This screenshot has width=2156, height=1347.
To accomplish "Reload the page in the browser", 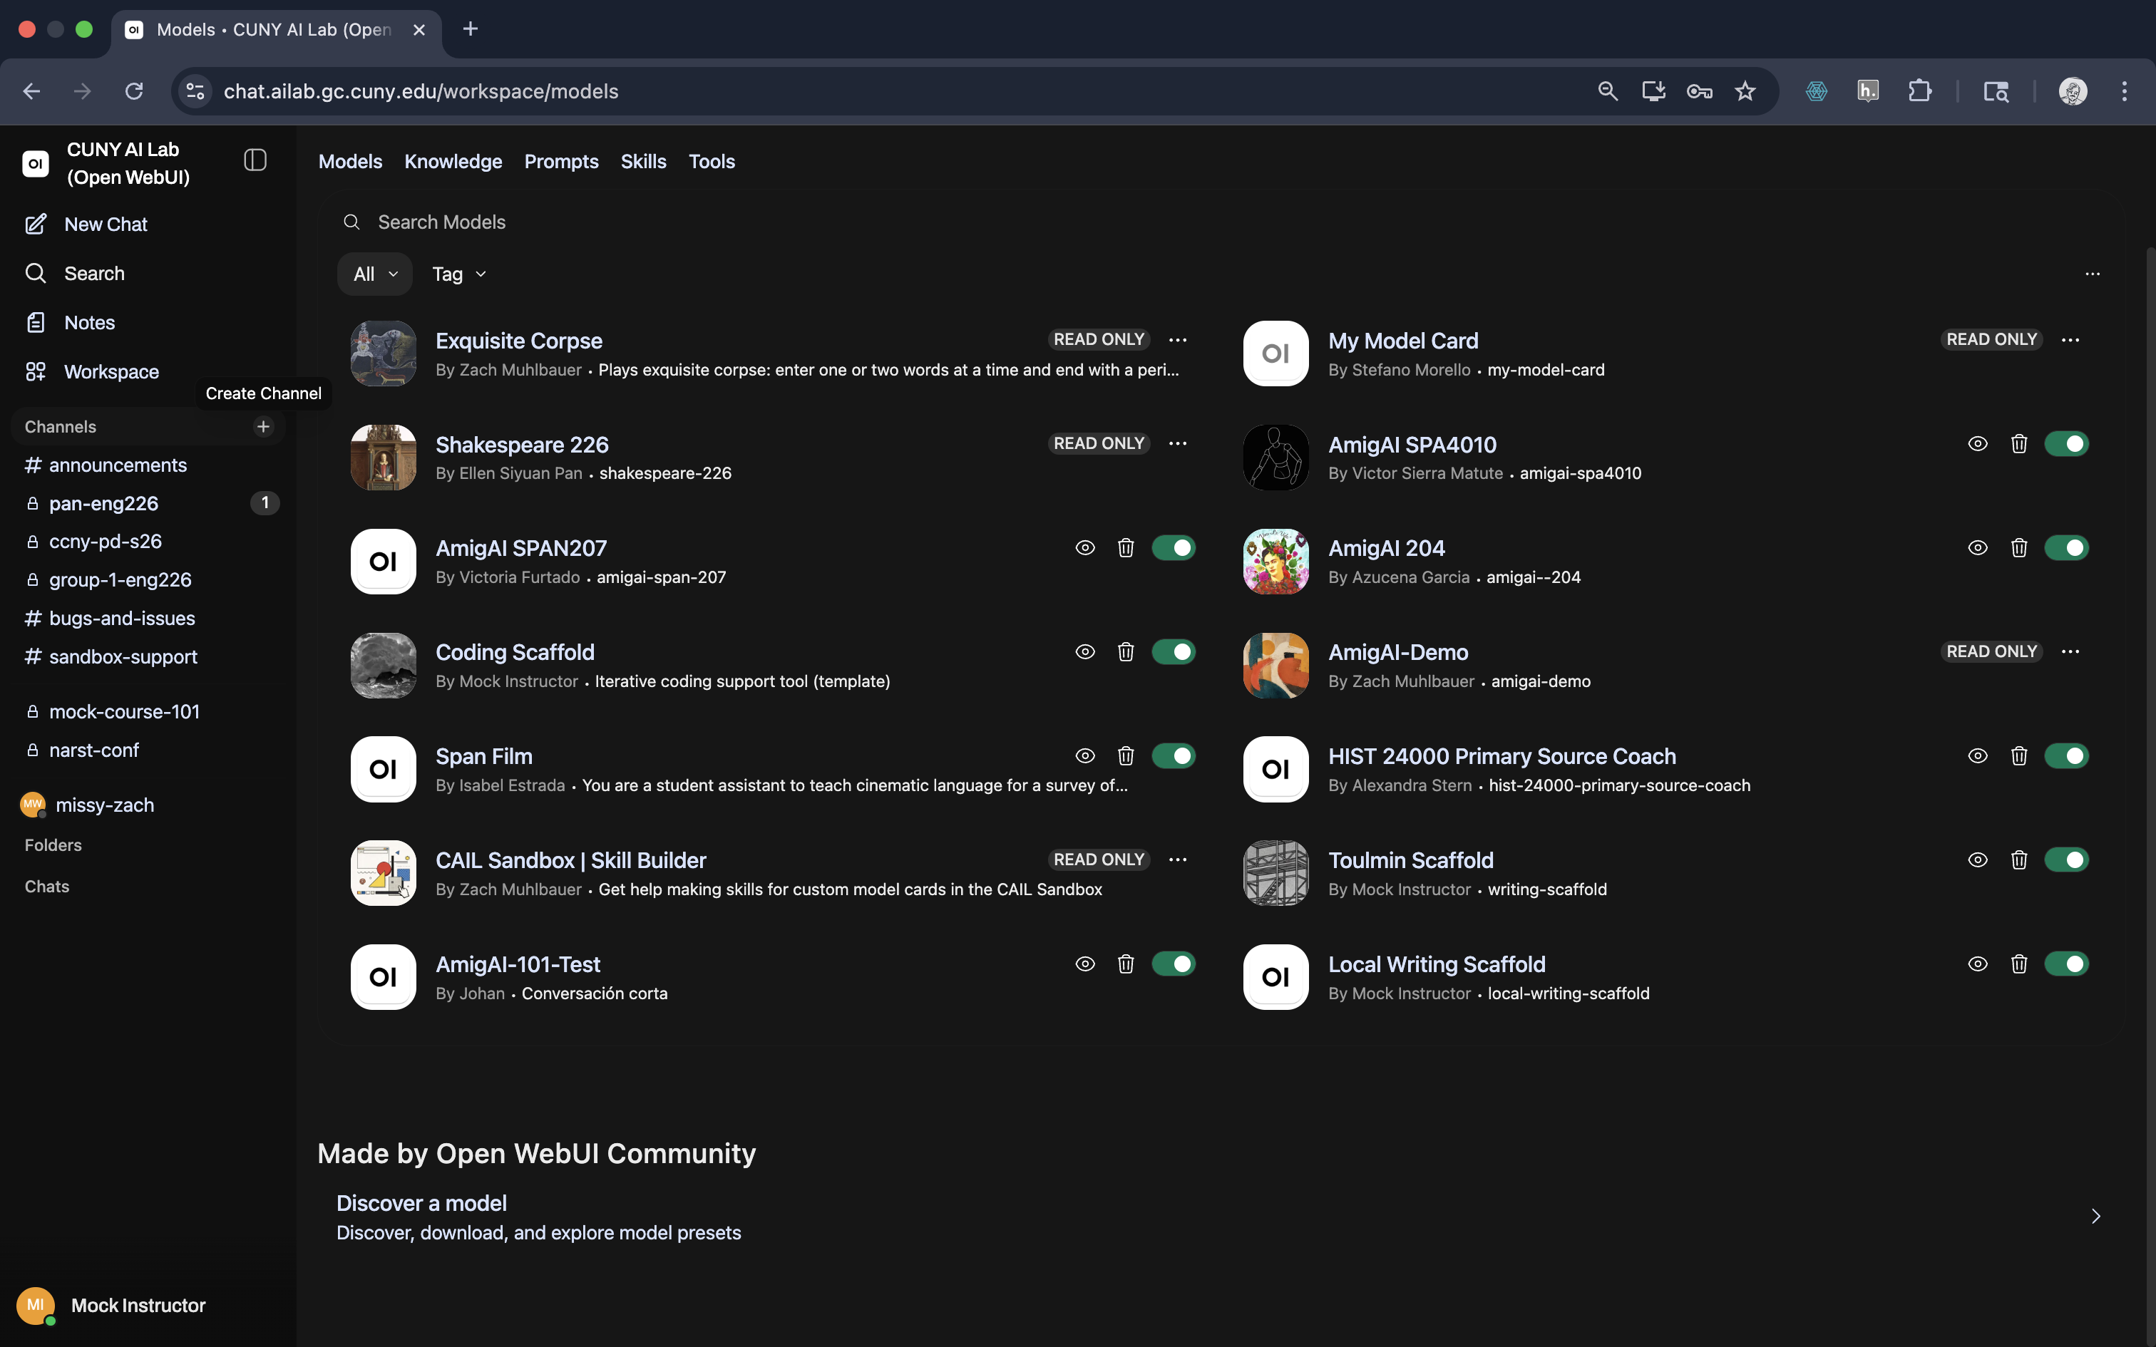I will [133, 91].
